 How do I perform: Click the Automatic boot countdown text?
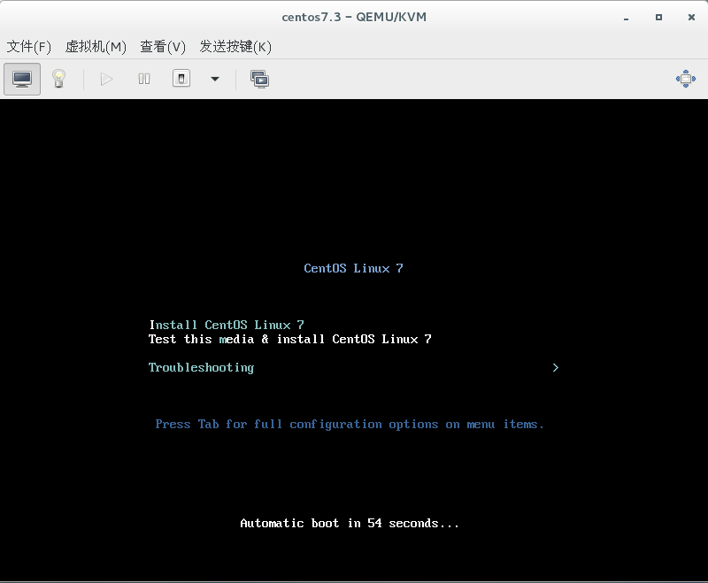pos(350,524)
